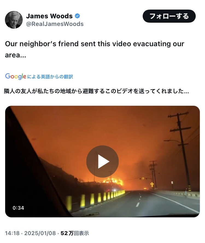Click the blue verified checkmark badge

coord(77,16)
